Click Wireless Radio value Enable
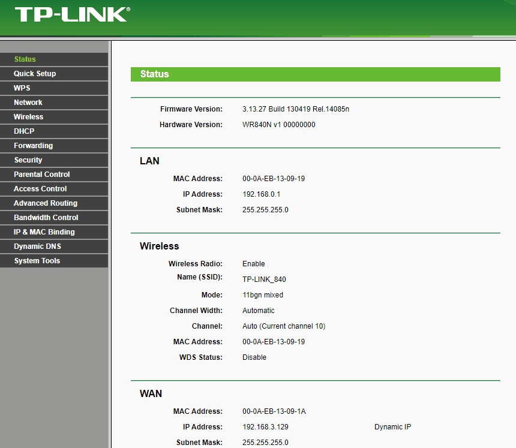 253,264
